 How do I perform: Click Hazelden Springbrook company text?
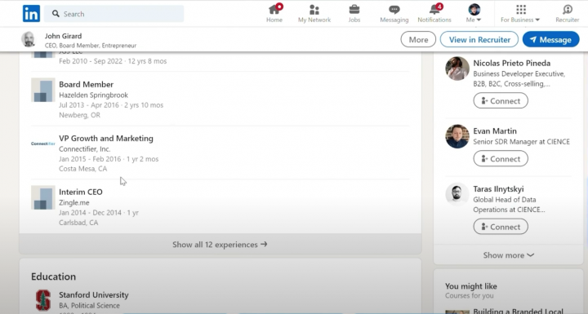(93, 95)
